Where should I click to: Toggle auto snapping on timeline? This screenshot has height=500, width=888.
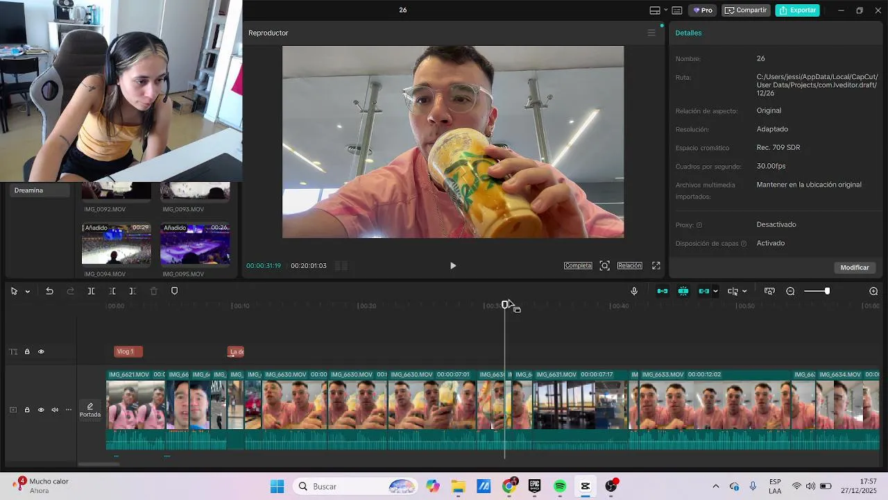point(683,291)
